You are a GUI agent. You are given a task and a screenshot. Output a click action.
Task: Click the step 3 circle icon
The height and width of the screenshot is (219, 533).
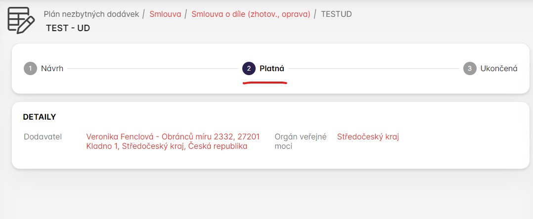470,69
